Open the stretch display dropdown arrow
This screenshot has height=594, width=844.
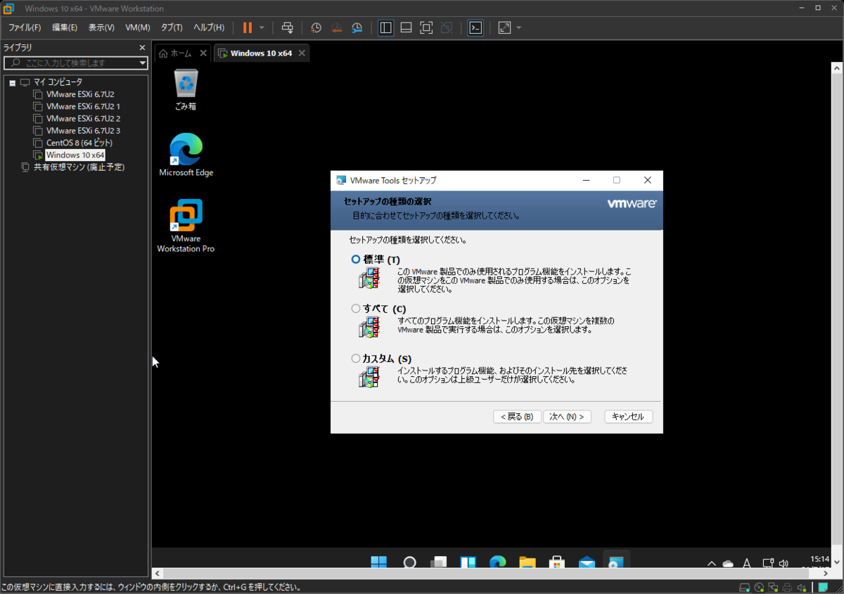[519, 27]
